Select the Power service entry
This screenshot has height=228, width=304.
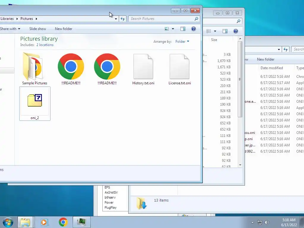[x=109, y=202]
